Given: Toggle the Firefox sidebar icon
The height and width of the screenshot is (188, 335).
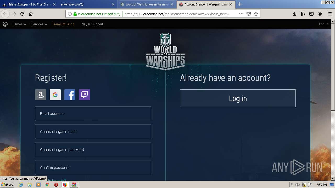Looking at the screenshot, I should pyautogui.click(x=311, y=14).
